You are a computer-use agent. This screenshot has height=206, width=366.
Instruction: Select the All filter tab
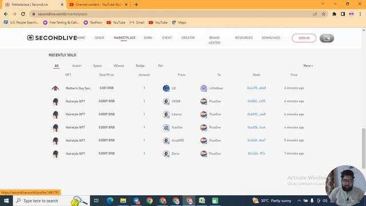tap(57, 66)
